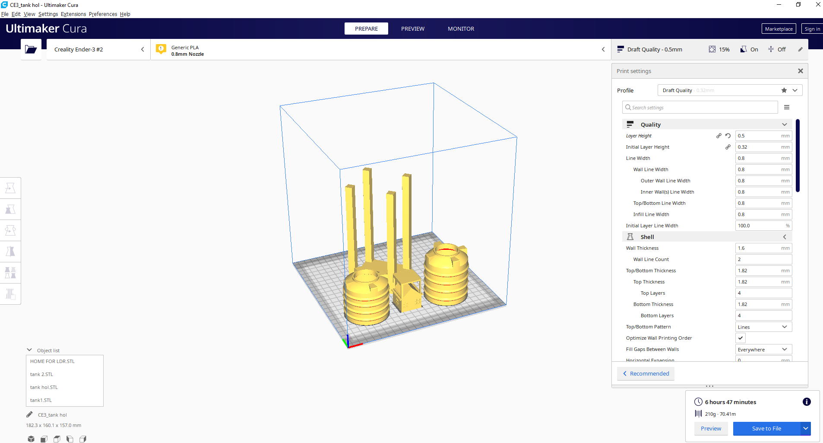Image resolution: width=823 pixels, height=443 pixels.
Task: Open Top/Bottom Pattern dropdown
Action: pos(763,327)
